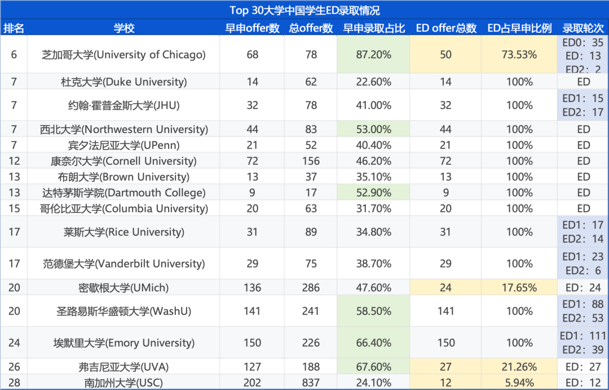Select the 'ED: 27' rounds cell
This screenshot has height=390, width=609.
click(583, 367)
